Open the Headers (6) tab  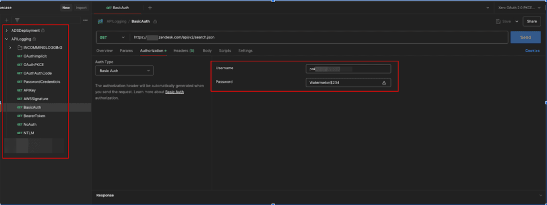[184, 51]
